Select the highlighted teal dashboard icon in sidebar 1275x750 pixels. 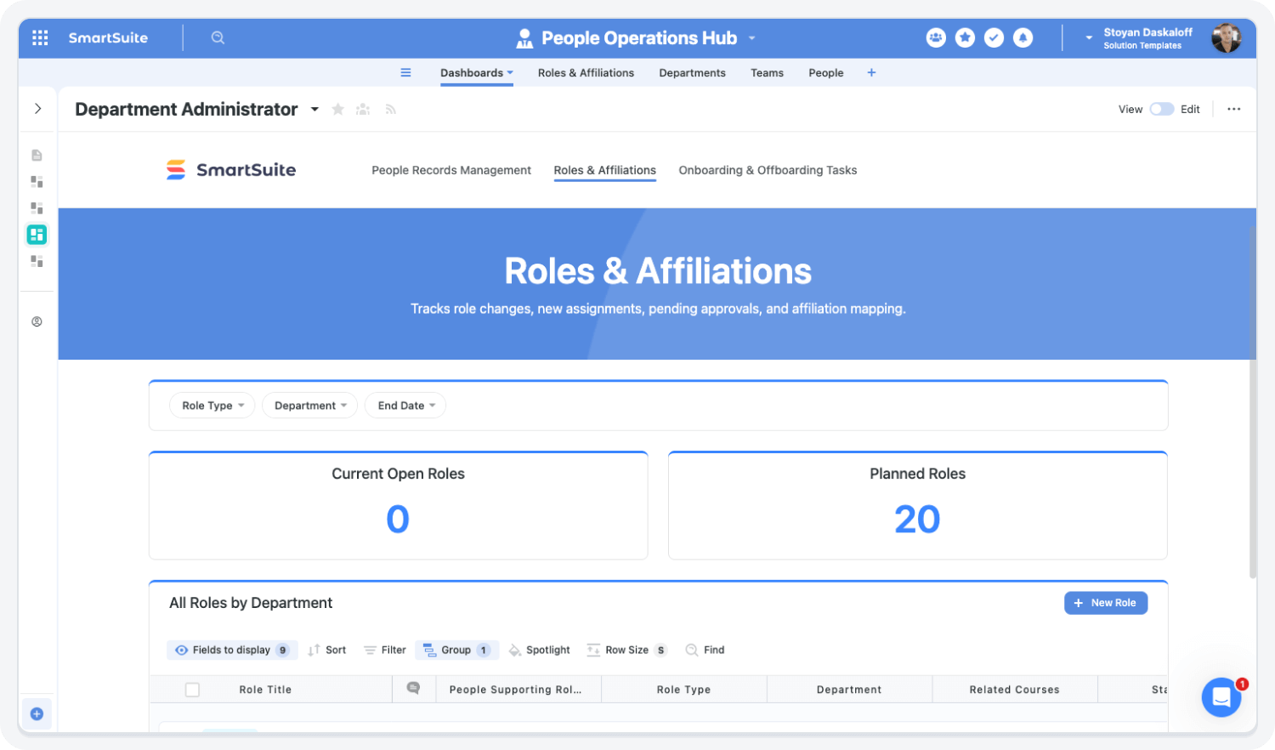point(37,235)
